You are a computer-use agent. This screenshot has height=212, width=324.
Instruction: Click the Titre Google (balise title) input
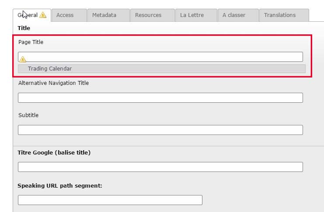(x=160, y=167)
